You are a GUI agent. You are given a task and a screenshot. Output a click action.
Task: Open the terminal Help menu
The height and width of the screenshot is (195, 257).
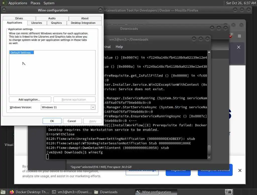(119, 47)
